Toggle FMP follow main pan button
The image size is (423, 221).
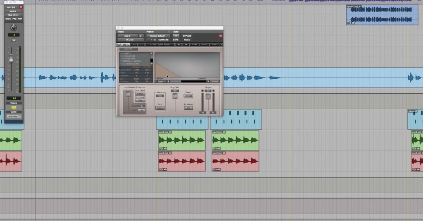20,19
